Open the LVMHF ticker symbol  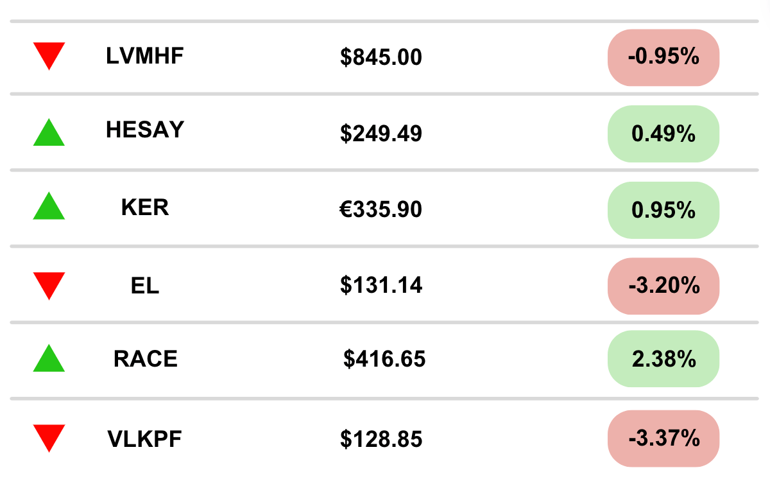[145, 56]
